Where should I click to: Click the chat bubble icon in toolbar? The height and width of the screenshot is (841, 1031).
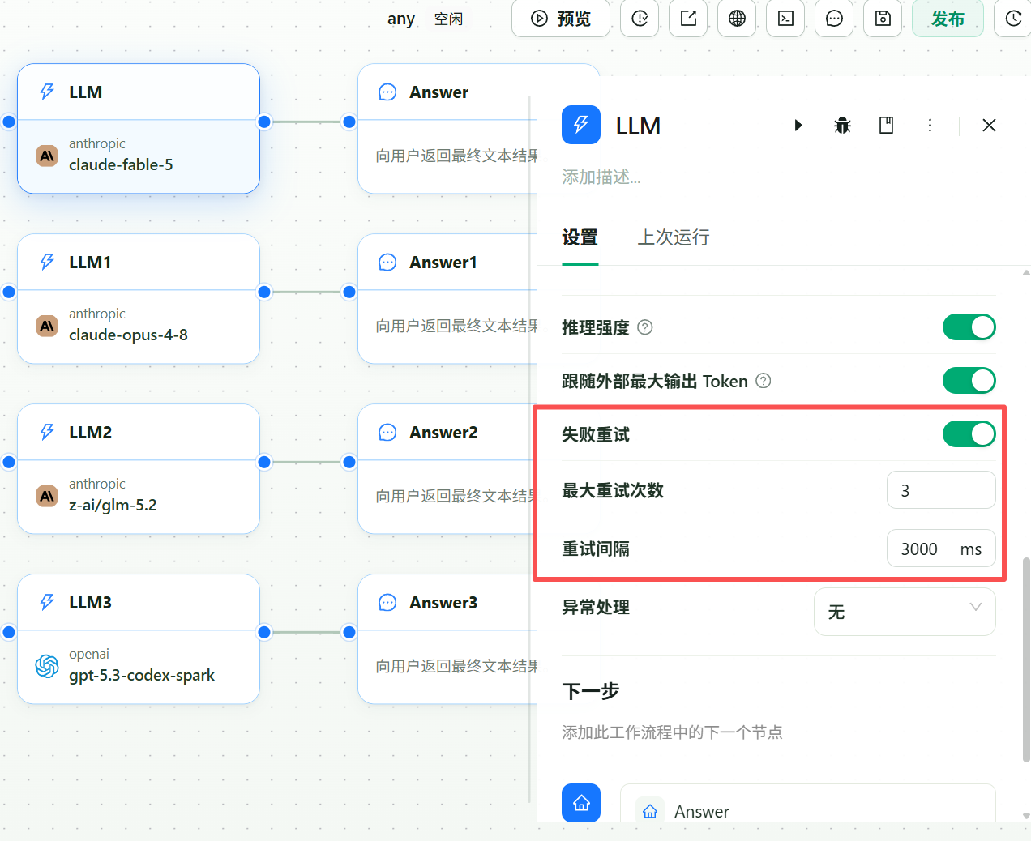(834, 19)
